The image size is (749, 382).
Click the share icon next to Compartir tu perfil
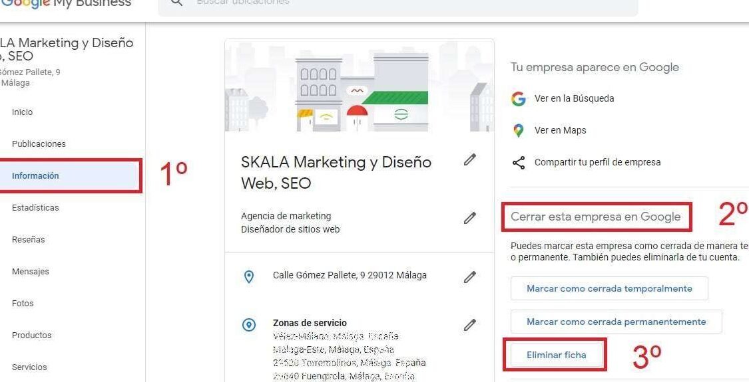click(518, 163)
